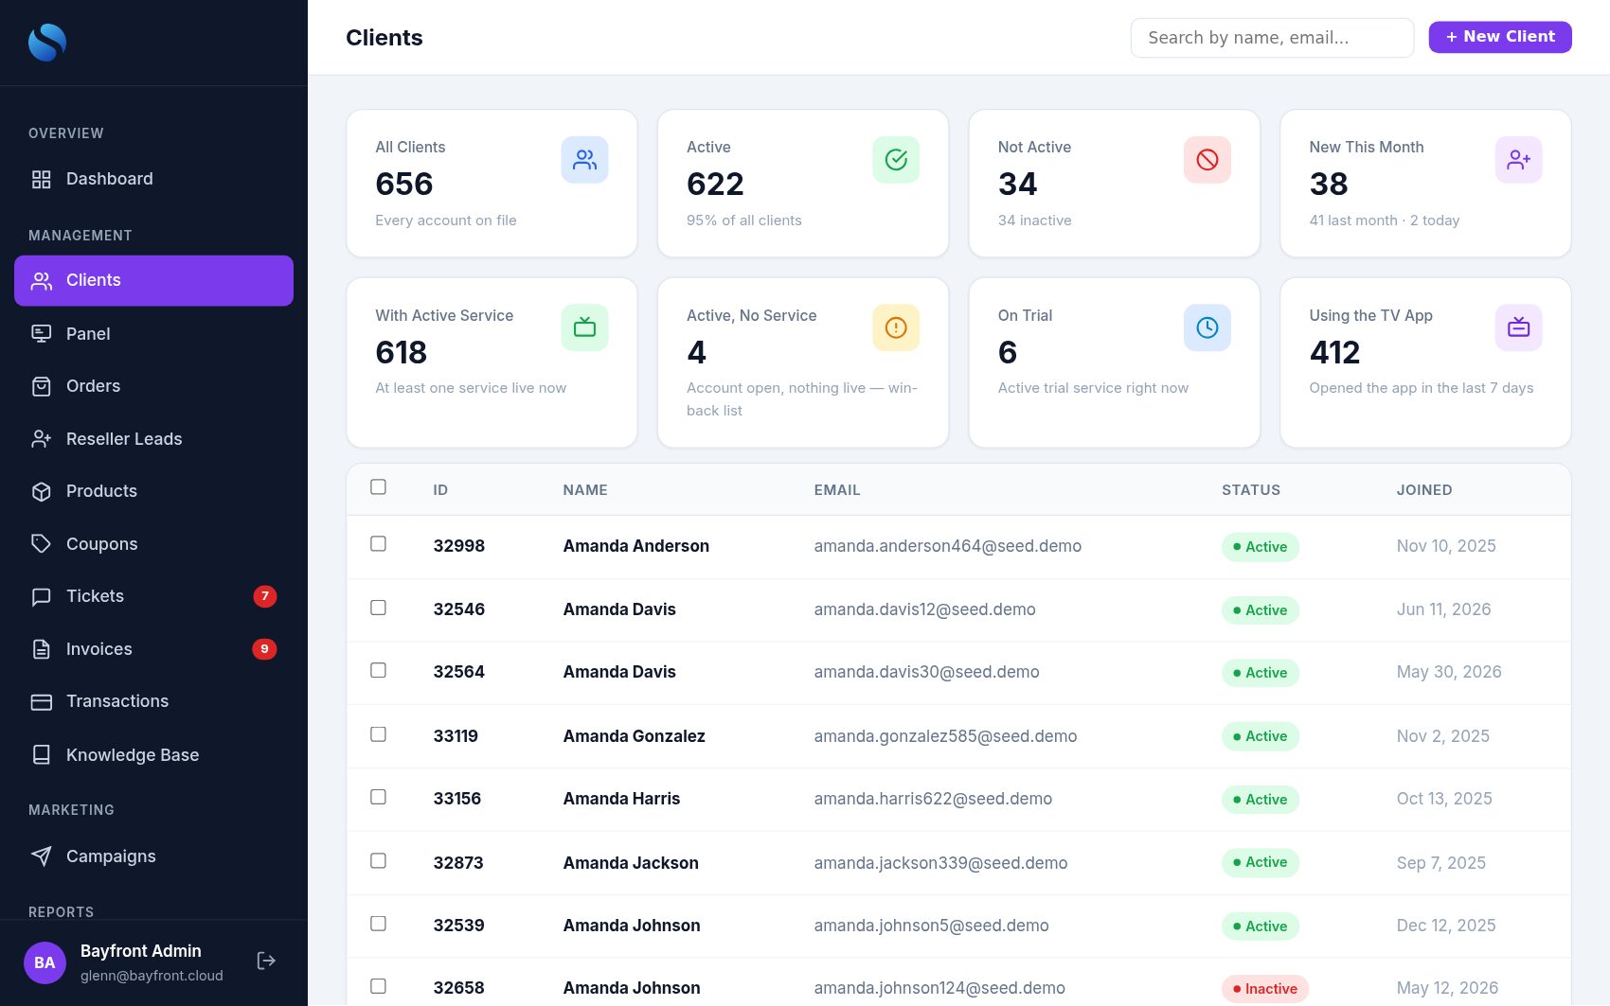Click the BA user avatar
1610x1006 pixels.
click(x=45, y=962)
